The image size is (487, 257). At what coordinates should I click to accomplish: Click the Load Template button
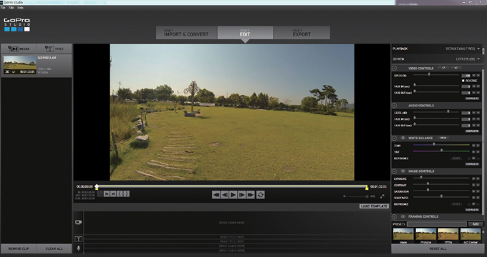click(x=374, y=206)
